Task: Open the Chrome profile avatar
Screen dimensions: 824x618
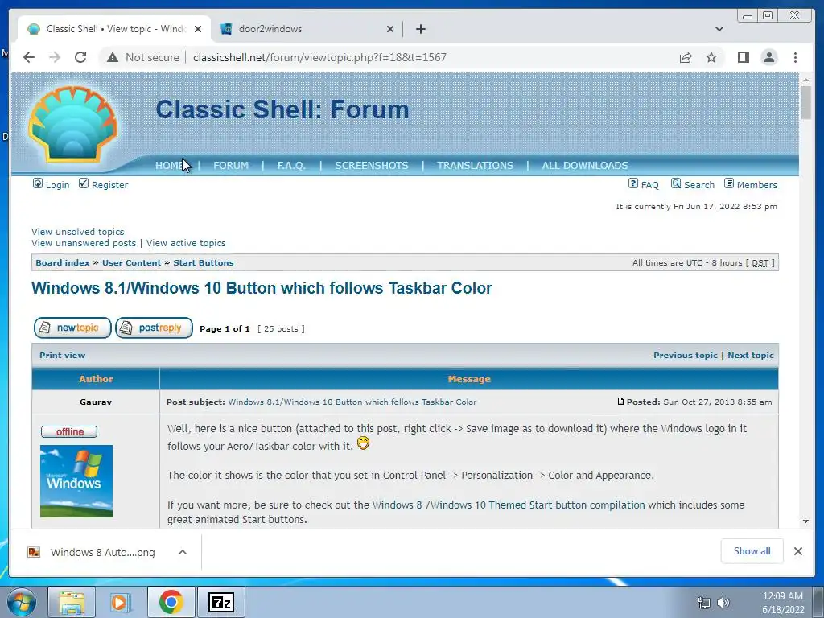Action: (768, 57)
